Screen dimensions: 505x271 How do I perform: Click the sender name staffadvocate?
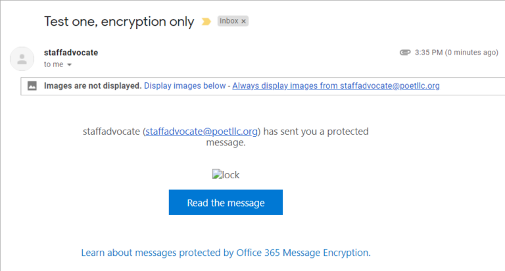(x=71, y=53)
